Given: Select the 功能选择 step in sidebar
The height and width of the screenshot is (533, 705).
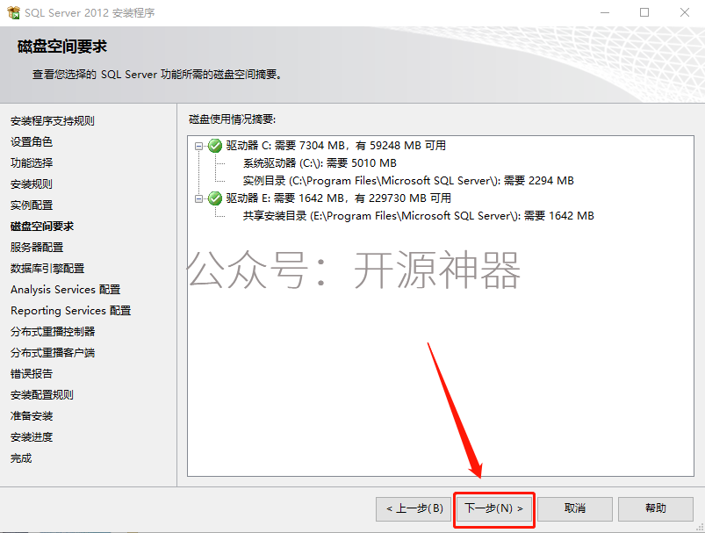Looking at the screenshot, I should point(32,162).
